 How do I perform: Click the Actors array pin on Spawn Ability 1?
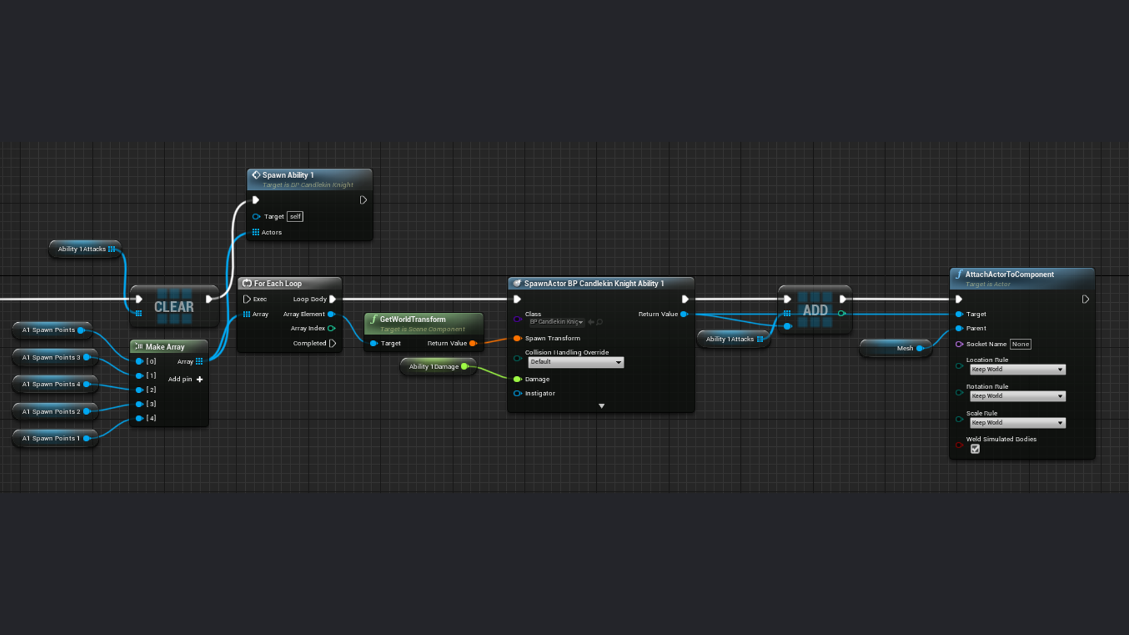coord(256,232)
